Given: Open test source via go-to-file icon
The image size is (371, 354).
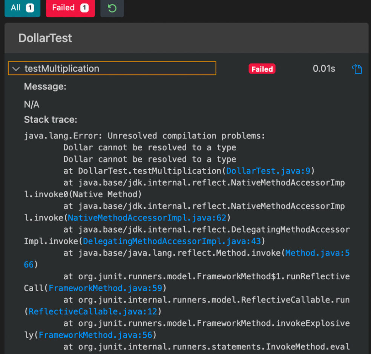Looking at the screenshot, I should pyautogui.click(x=357, y=69).
